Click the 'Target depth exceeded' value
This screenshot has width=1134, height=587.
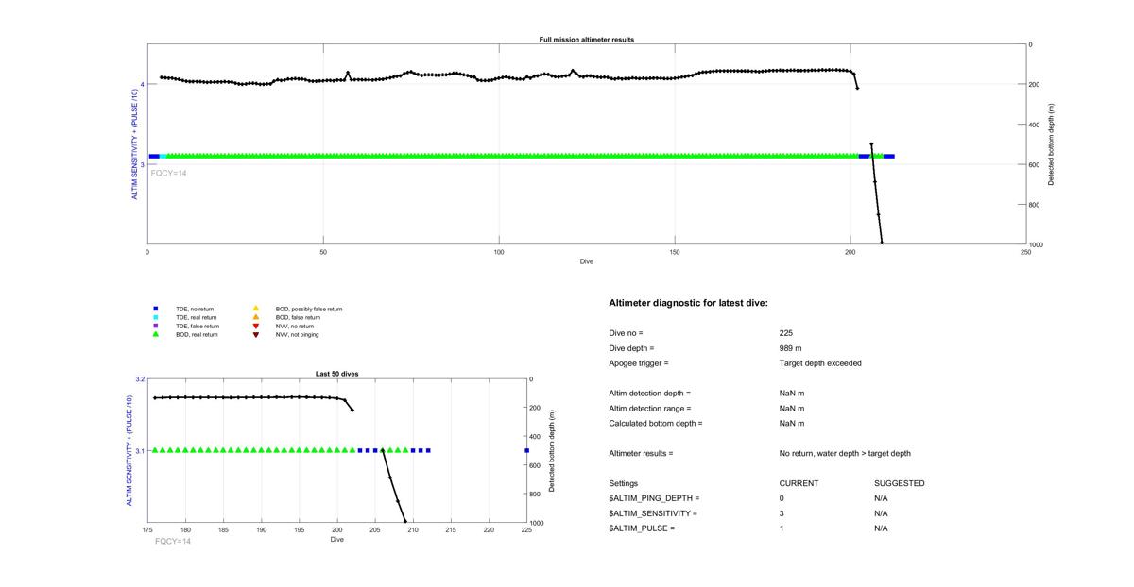[x=820, y=363]
